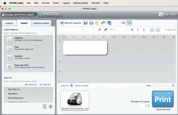The height and width of the screenshot is (115, 178).
Task: Open Properties in the format bar
Action: (170, 30)
